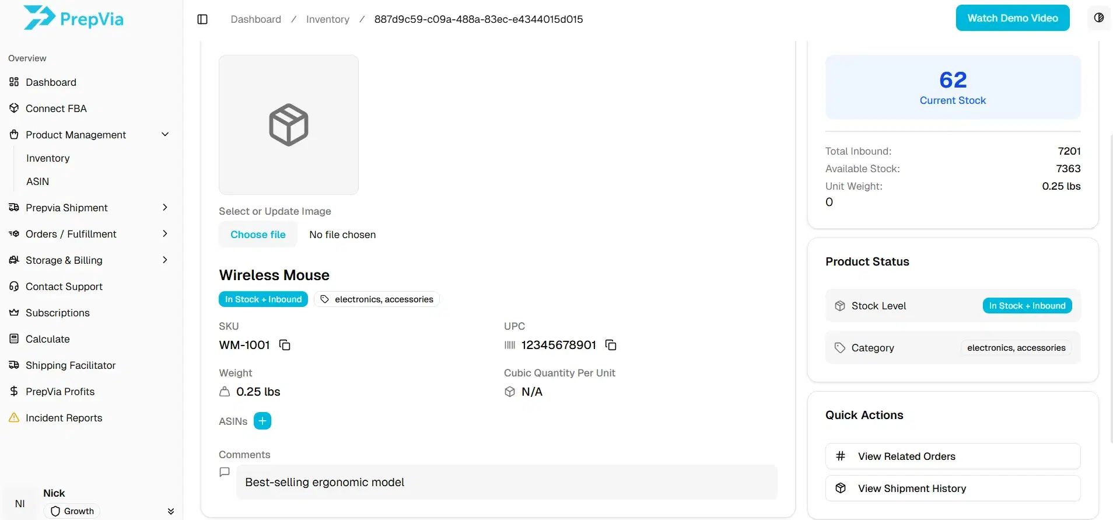Select ASIN under Product Management

click(x=37, y=182)
